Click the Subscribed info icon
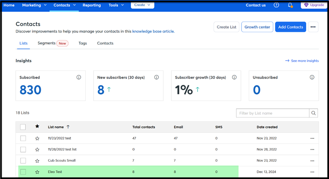Image resolution: width=329 pixels, height=179 pixels. [x=79, y=77]
